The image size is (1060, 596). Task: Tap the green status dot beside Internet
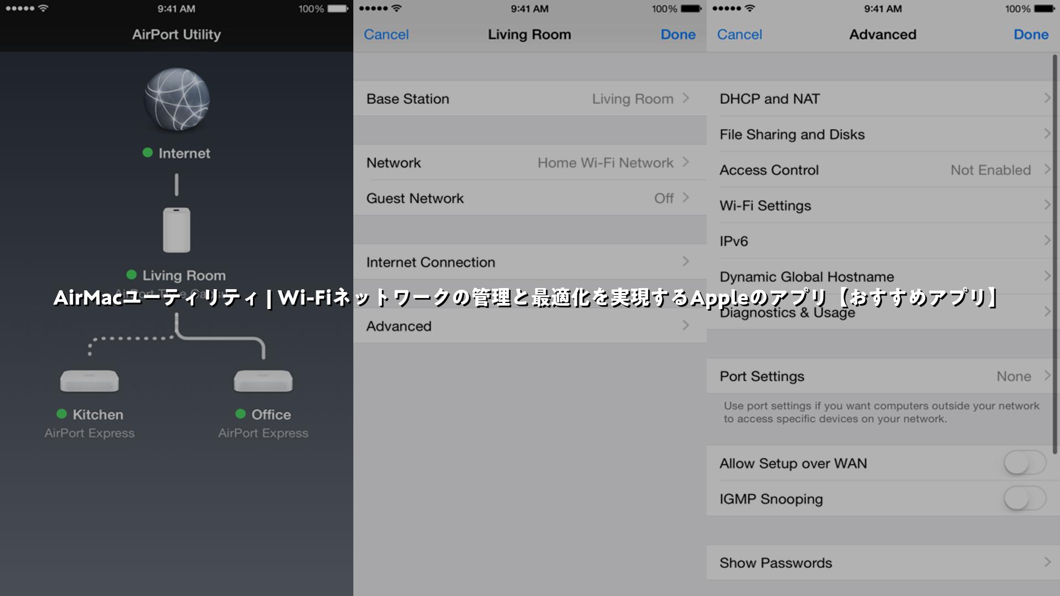[x=147, y=153]
